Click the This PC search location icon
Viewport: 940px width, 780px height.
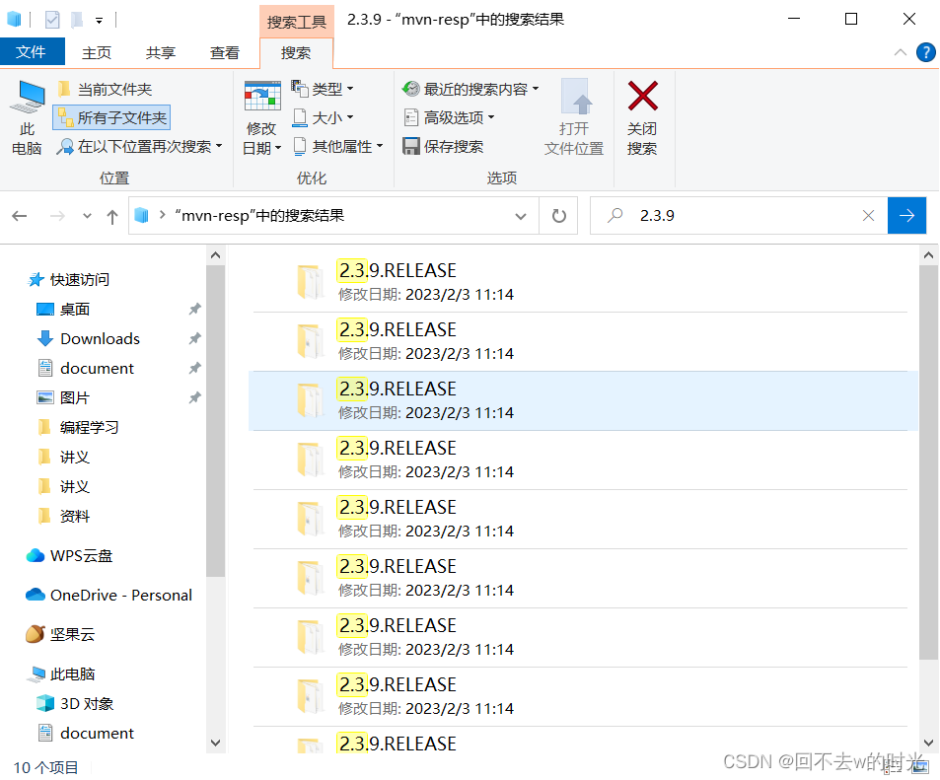pos(27,117)
